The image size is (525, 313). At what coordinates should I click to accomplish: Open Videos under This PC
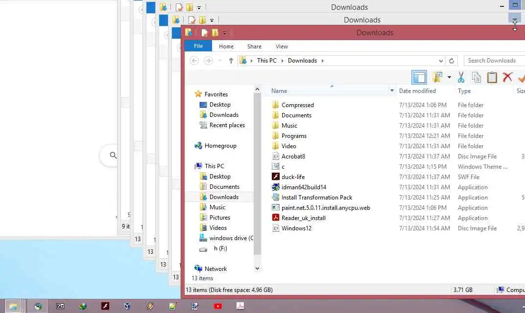pyautogui.click(x=217, y=228)
